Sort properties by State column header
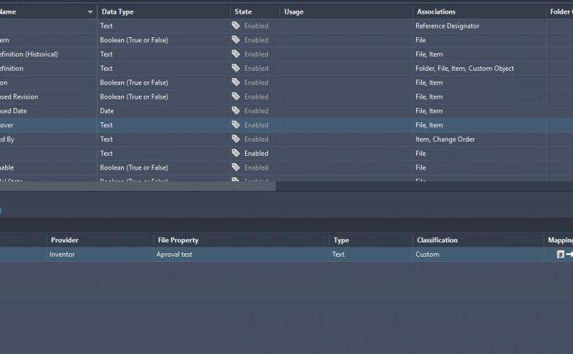Viewport: 573px width, 354px height. click(243, 12)
